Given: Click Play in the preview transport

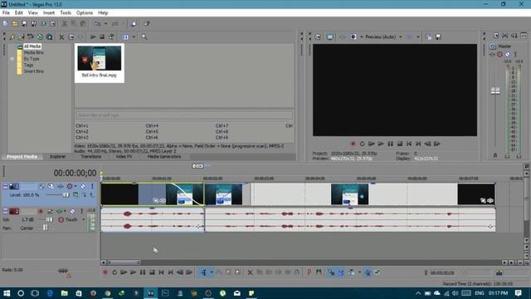Looking at the screenshot, I should click(x=381, y=144).
